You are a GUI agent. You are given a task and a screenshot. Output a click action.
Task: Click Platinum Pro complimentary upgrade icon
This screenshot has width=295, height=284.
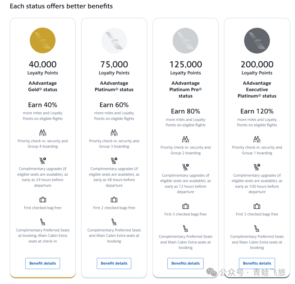click(185, 167)
